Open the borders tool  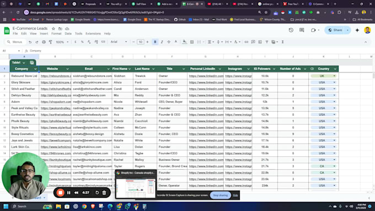coord(192,42)
